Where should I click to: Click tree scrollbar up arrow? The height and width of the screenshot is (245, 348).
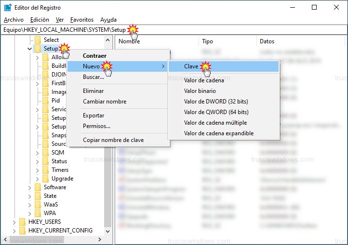[107, 40]
